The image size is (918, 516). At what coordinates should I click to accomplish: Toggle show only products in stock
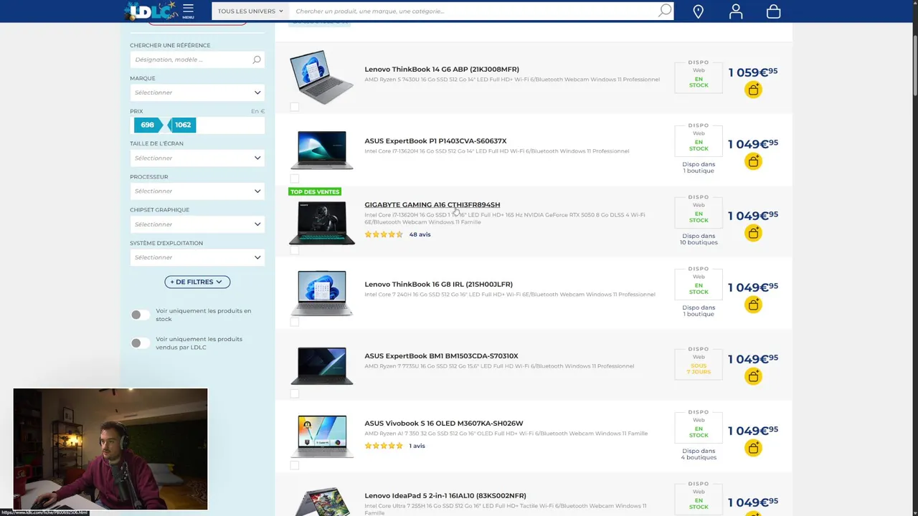click(140, 315)
